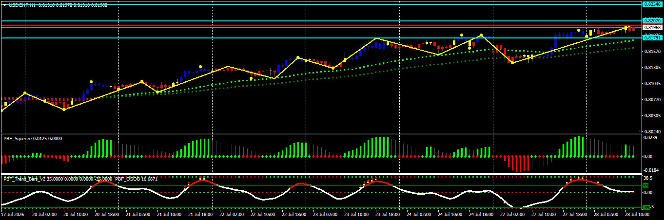664x220 pixels.
Task: Click the 23 Jul 10:00 time label
Action: click(356, 214)
